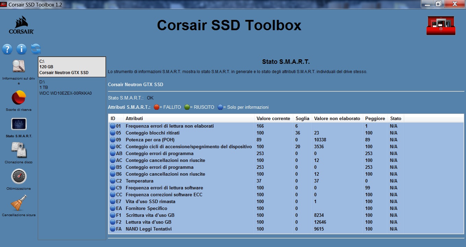
Task: Click the Corsair logo
Action: click(x=21, y=25)
